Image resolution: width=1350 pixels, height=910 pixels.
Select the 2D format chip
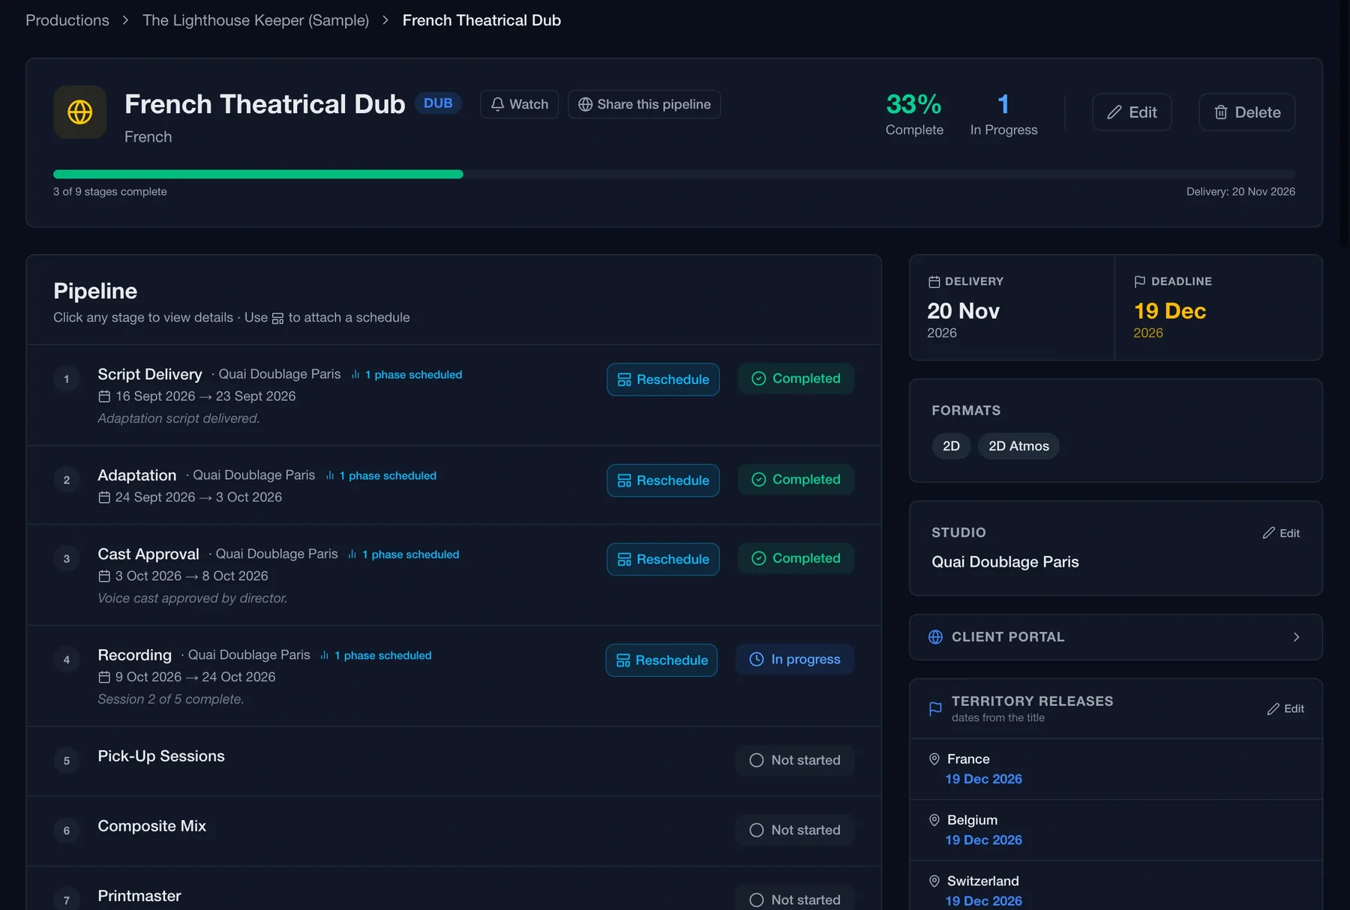(x=951, y=446)
